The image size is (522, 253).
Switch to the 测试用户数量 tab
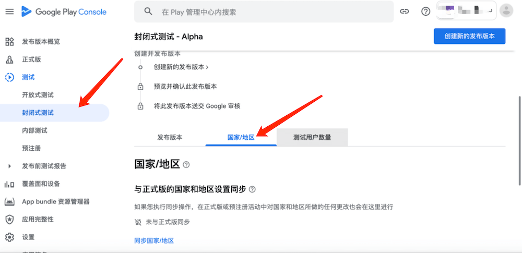point(312,138)
